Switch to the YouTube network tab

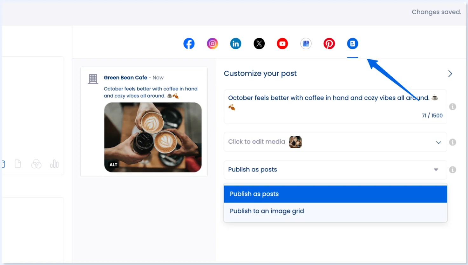click(282, 43)
